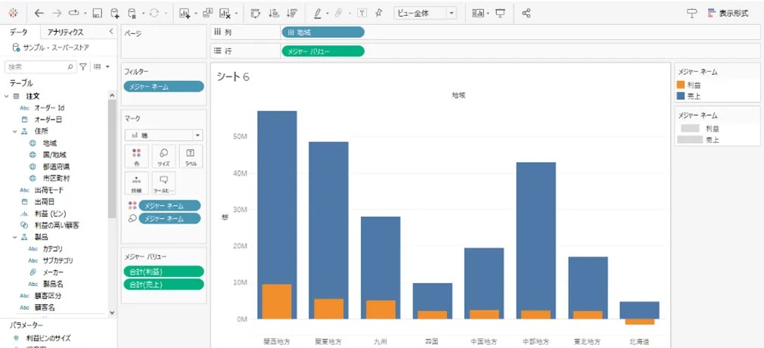This screenshot has height=348, width=764.
Task: Click the refresh data toolbar icon
Action: [154, 13]
